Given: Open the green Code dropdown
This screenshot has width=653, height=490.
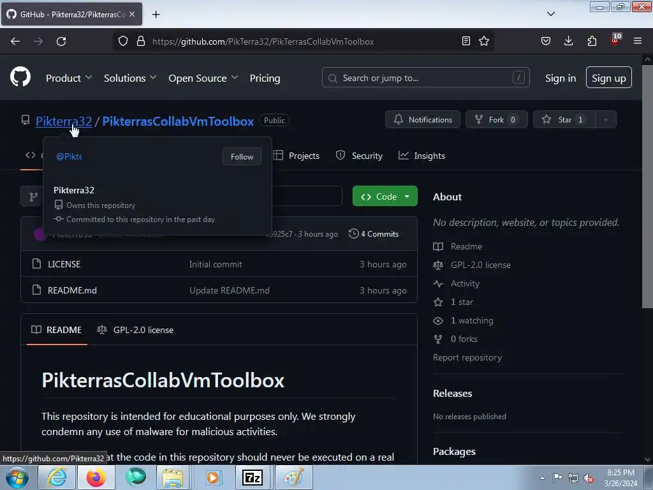Looking at the screenshot, I should [x=385, y=197].
